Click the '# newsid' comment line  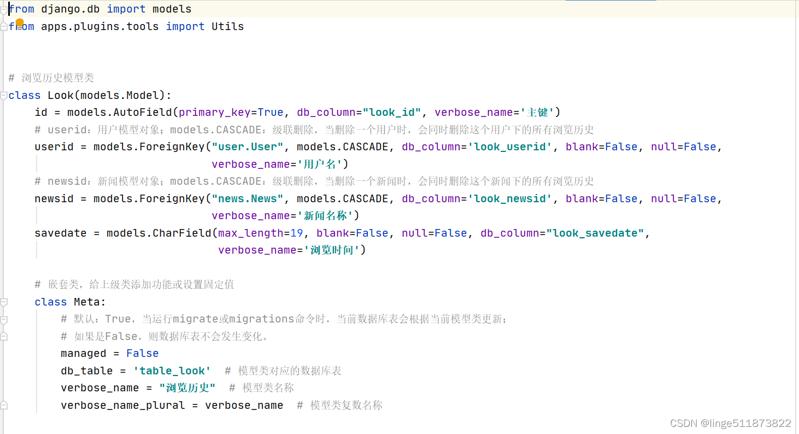tap(314, 181)
